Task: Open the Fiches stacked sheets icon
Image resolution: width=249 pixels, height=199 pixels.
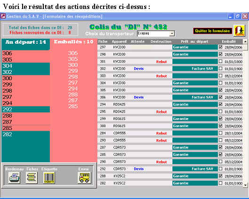Action: point(32,178)
